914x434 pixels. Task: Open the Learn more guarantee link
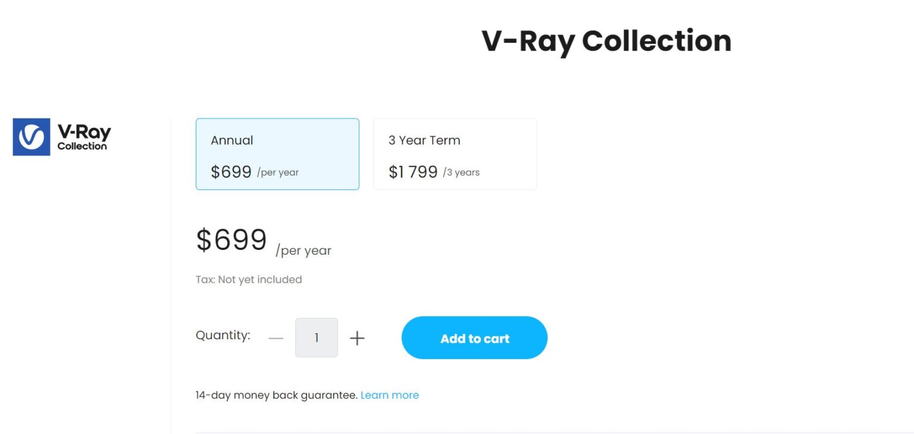(x=390, y=395)
